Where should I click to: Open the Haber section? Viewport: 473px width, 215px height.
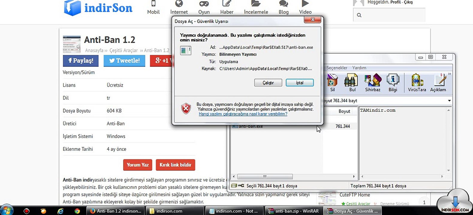pos(227,7)
